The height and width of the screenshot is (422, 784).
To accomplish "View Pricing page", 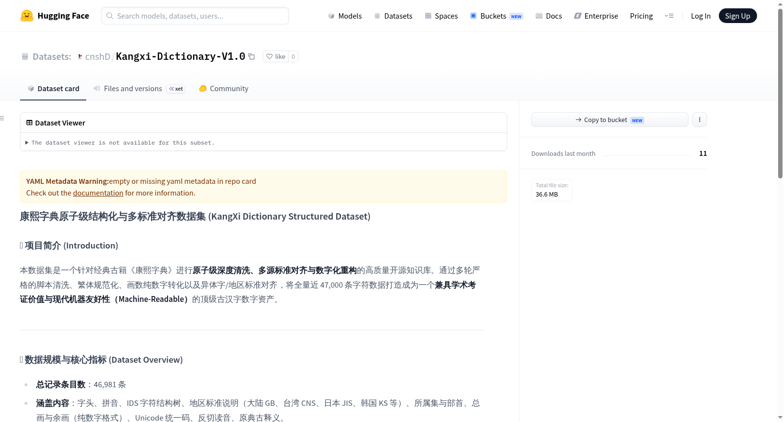I will 641,16.
